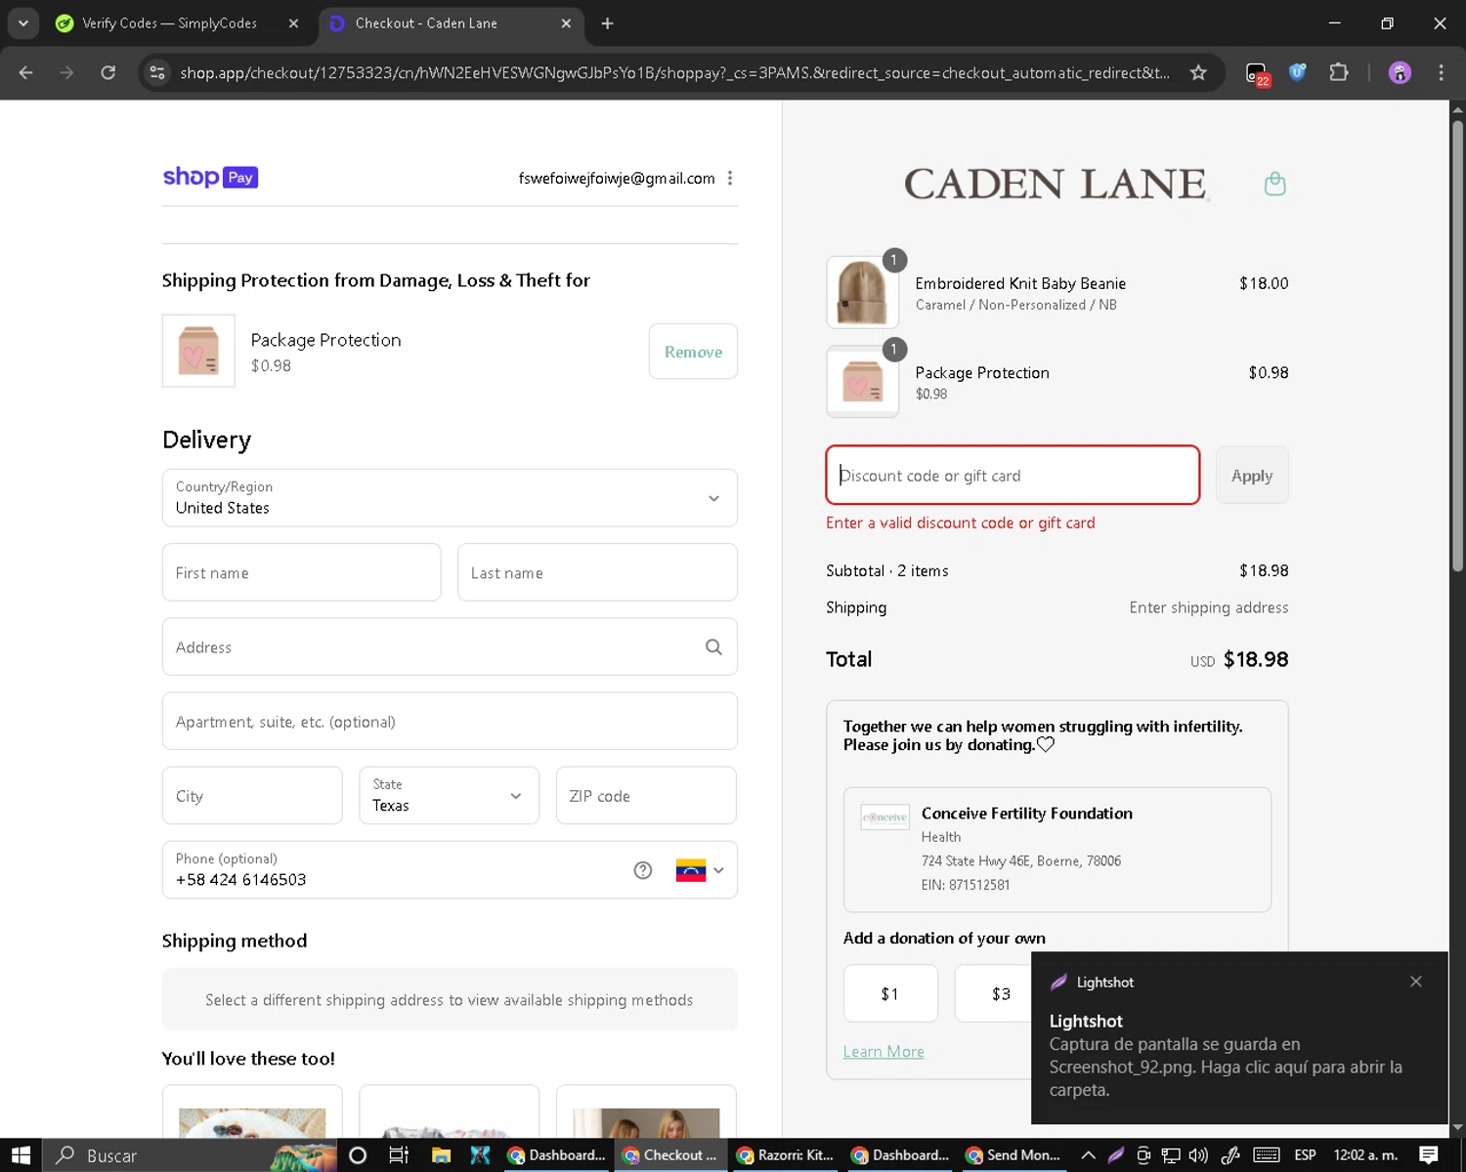Select the $3 donation amount
The image size is (1466, 1172).
coord(993,993)
